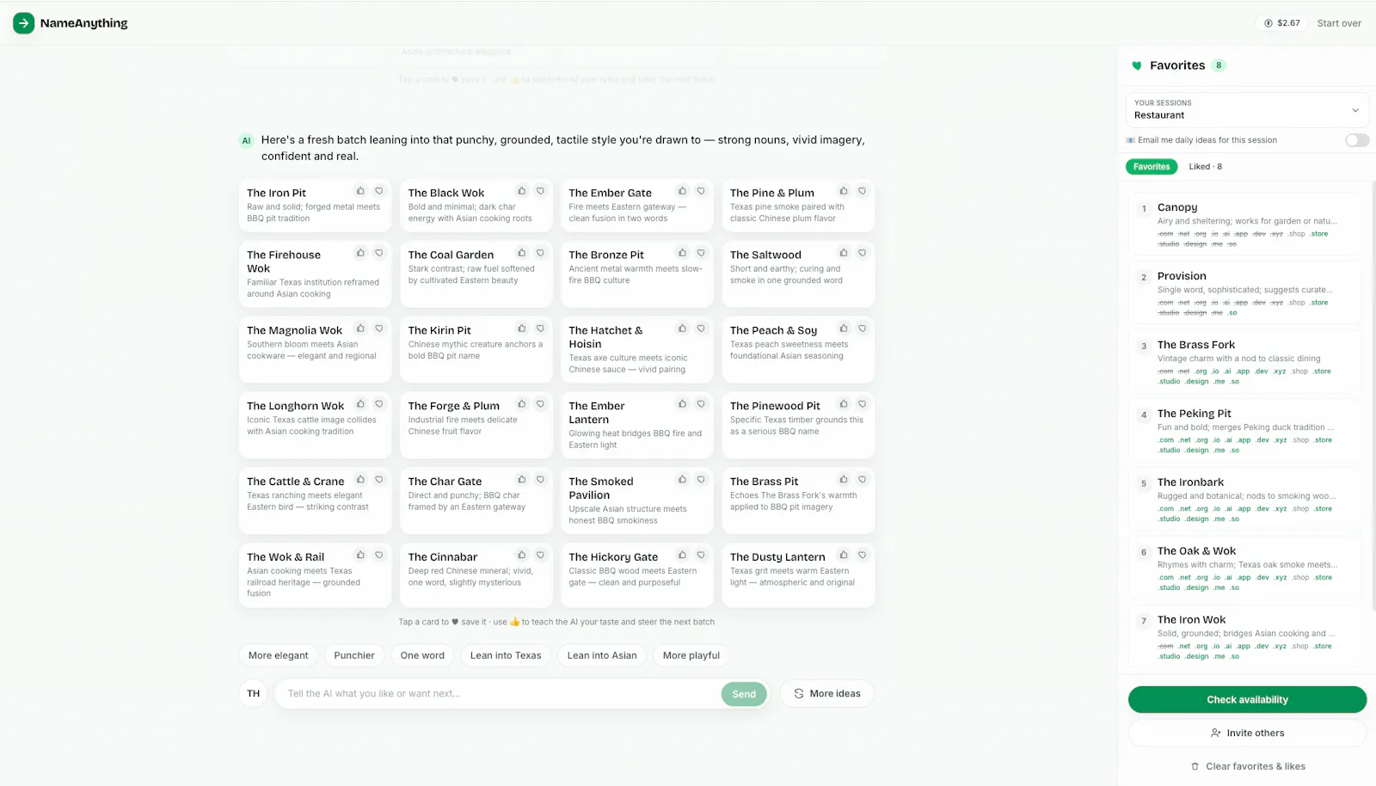Thumbs-up The Pine & Plum card
The width and height of the screenshot is (1376, 786).
pos(844,191)
